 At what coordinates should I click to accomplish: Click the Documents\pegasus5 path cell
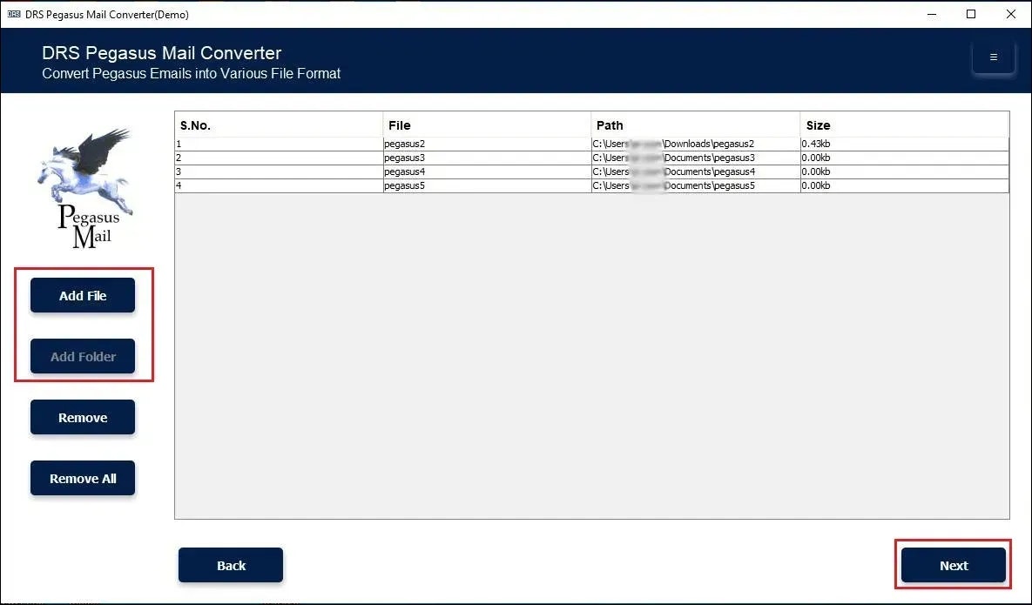click(x=696, y=185)
